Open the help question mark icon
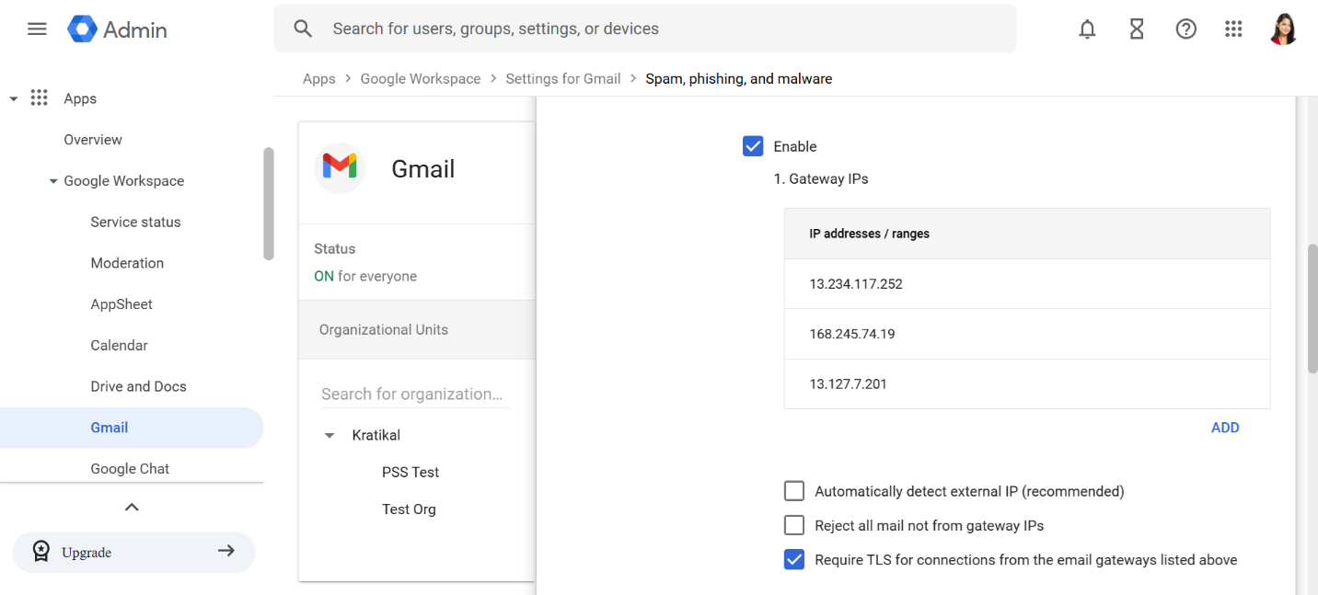Viewport: 1318px width, 595px height. pos(1185,29)
